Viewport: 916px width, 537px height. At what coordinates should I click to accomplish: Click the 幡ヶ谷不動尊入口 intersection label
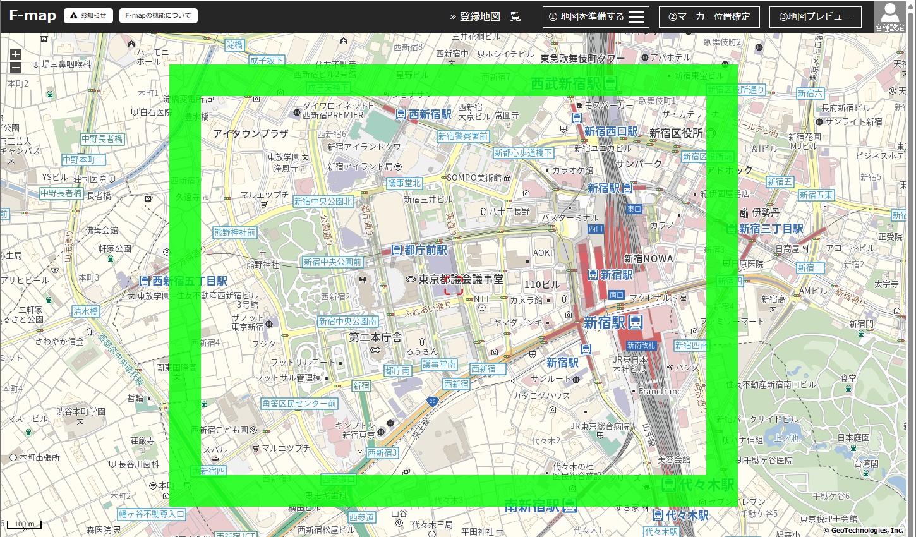click(x=152, y=514)
